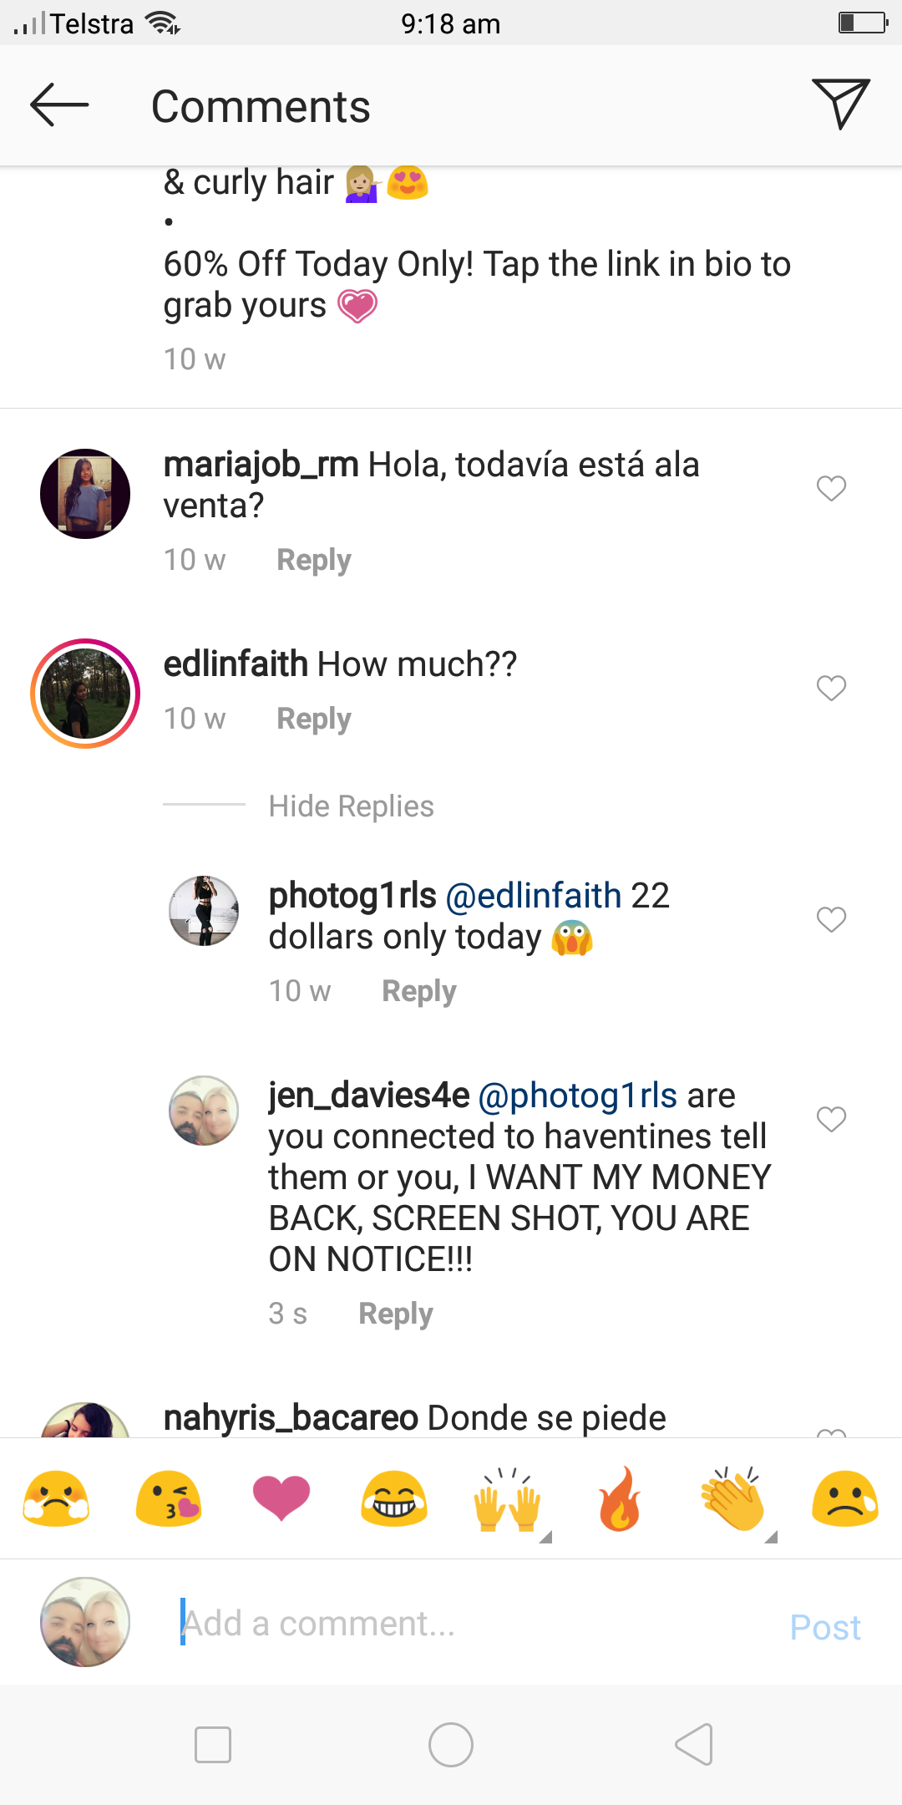Tap the Add a comment field
Screen dimensions: 902x1805
pos(468,1624)
